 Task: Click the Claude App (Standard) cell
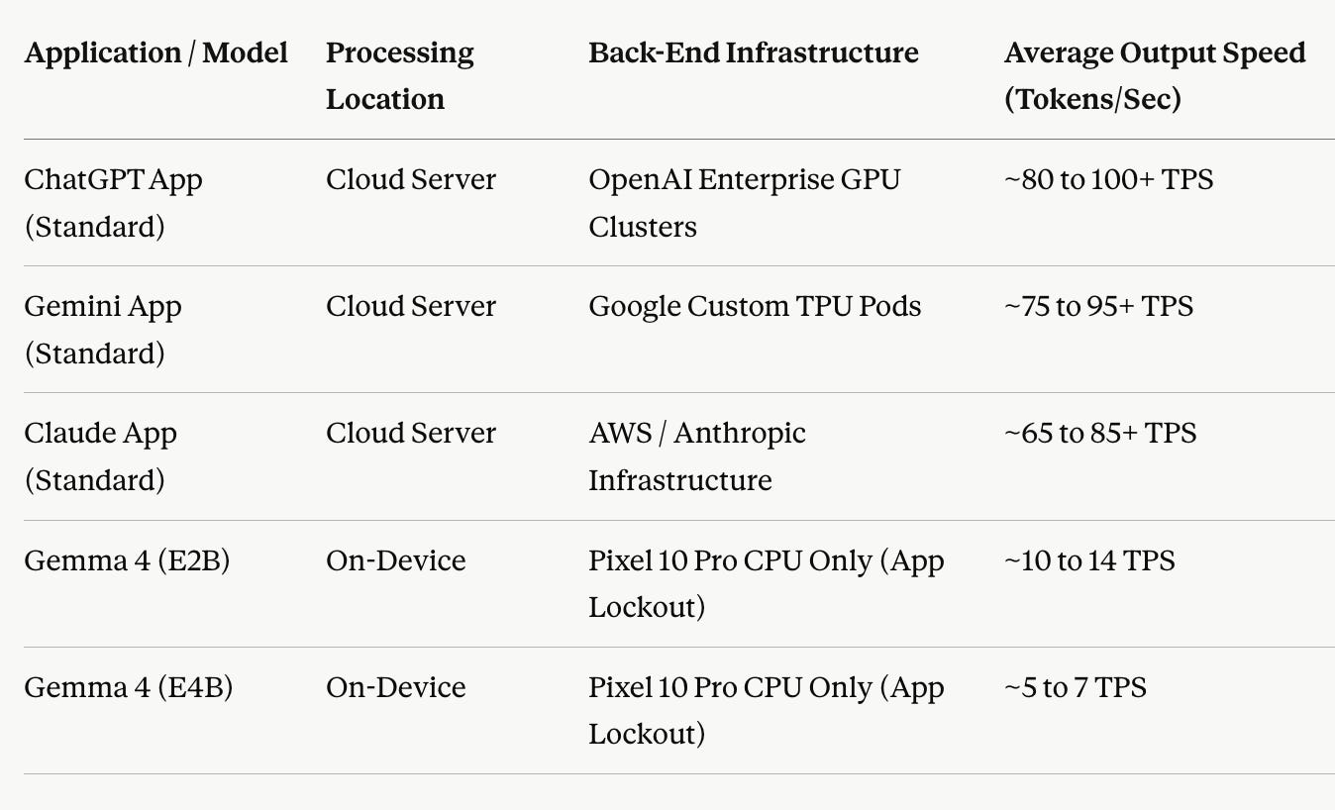(x=101, y=456)
